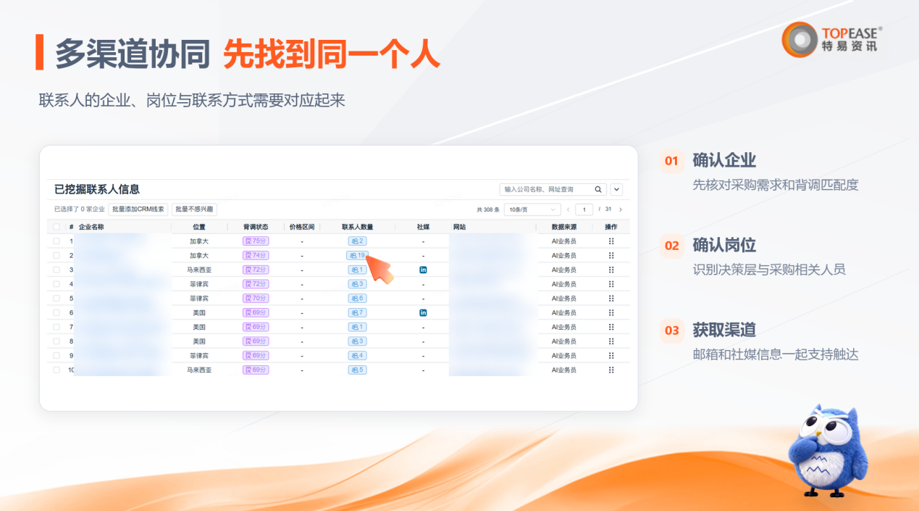Open the row 2 operations grip icon
The width and height of the screenshot is (919, 511).
[x=611, y=255]
